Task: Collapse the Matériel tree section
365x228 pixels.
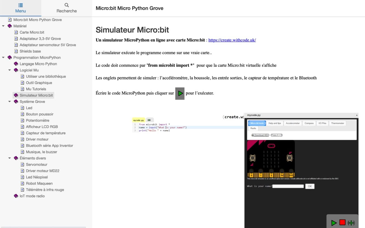Action: click(x=3, y=26)
